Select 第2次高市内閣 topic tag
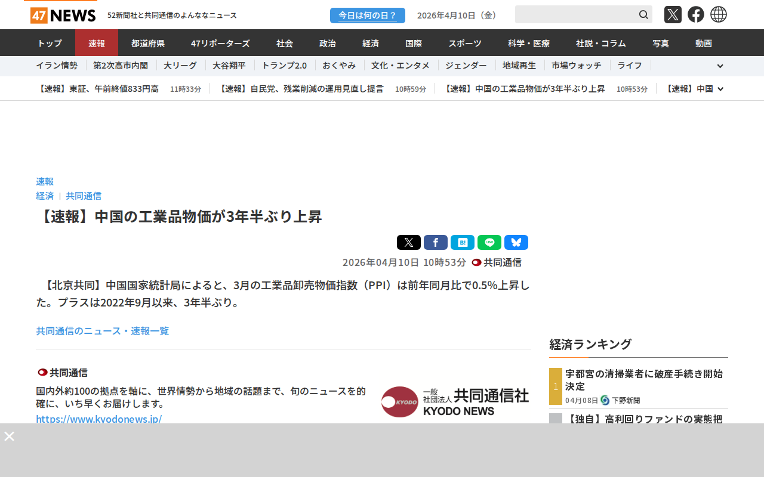 coord(121,66)
